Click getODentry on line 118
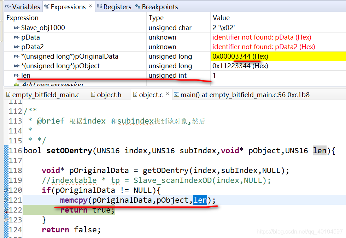The image size is (346, 238). click(165, 171)
